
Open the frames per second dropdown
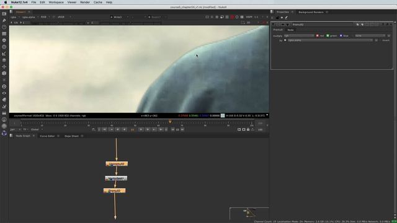click(x=16, y=129)
